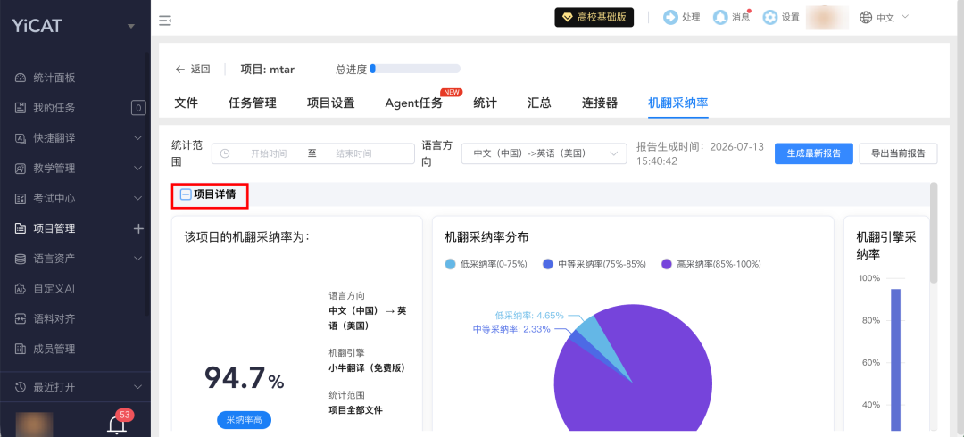964x437 pixels.
Task: Click the 最近打开 clock icon
Action: click(x=21, y=387)
